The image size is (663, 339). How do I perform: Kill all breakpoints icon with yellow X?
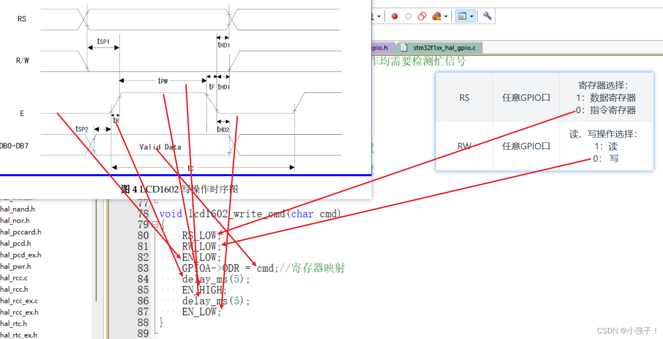[x=437, y=16]
